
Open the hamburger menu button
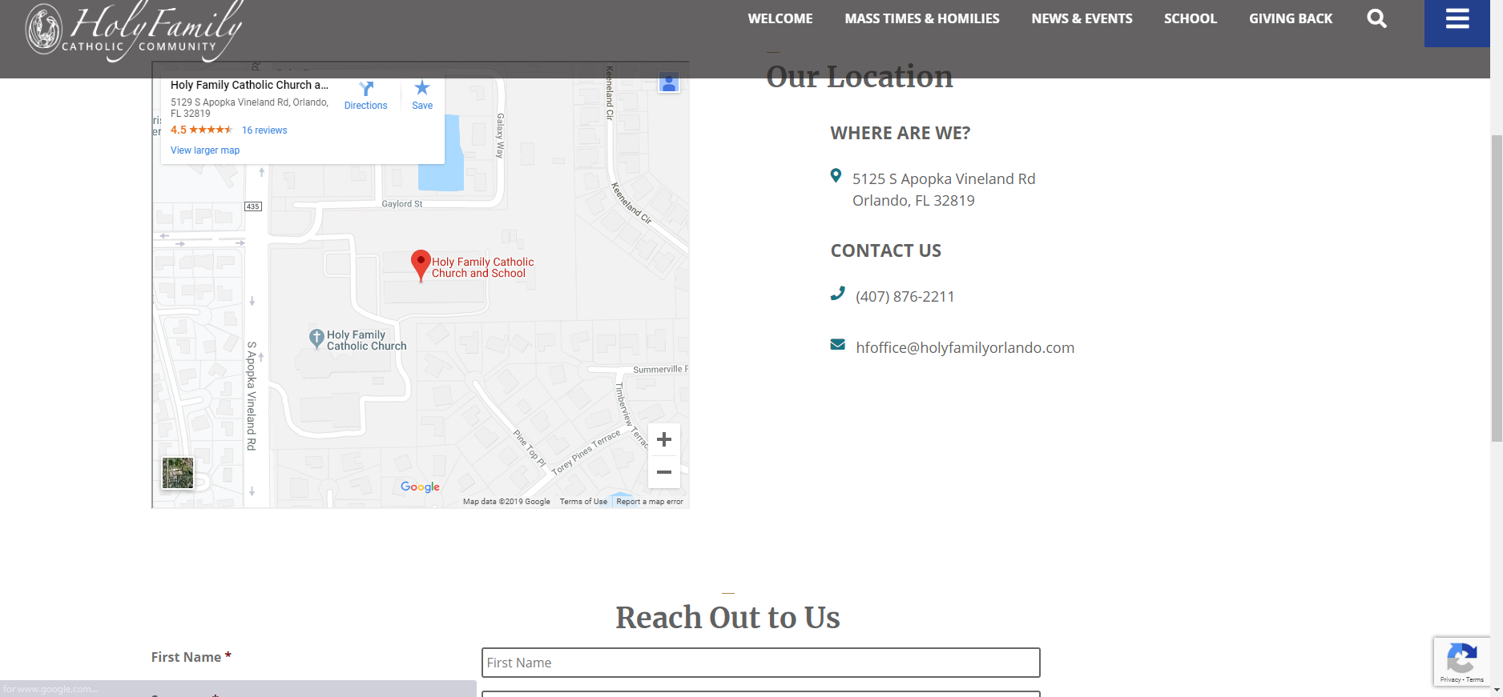pos(1457,20)
